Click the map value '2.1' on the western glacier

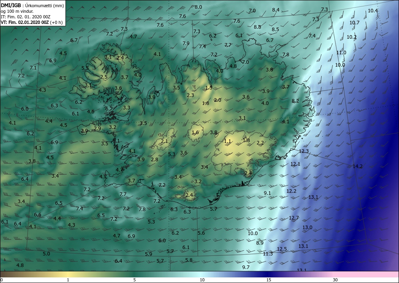coord(164,141)
